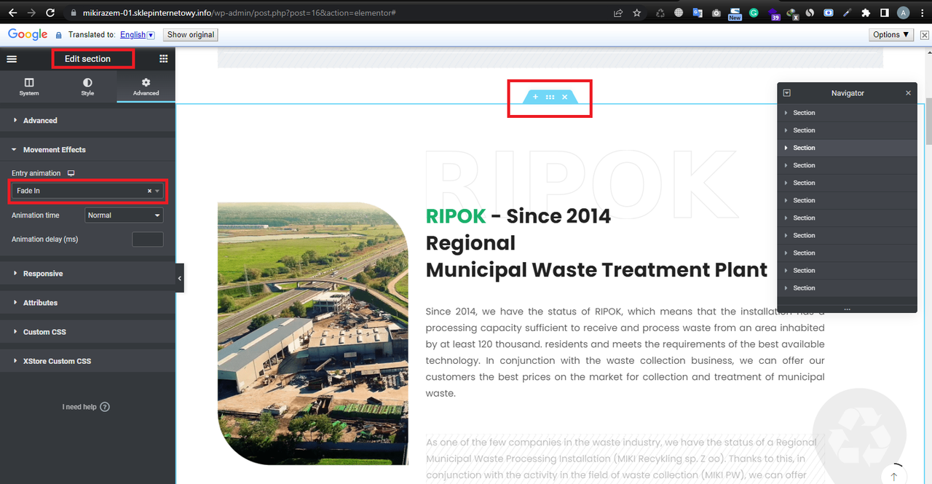
Task: Expand the highlighted Section in Navigator
Action: point(786,148)
